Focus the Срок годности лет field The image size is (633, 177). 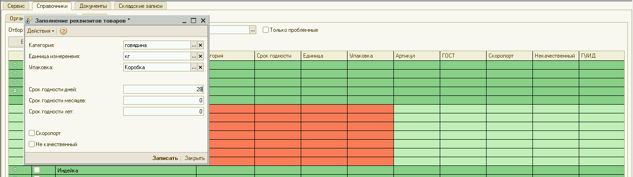[x=164, y=112]
